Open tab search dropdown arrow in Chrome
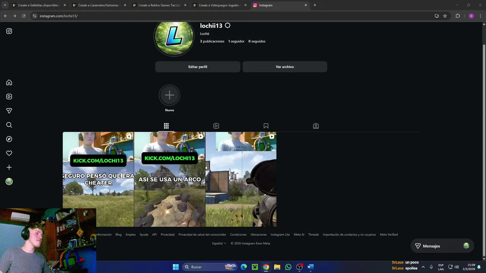 (5, 5)
